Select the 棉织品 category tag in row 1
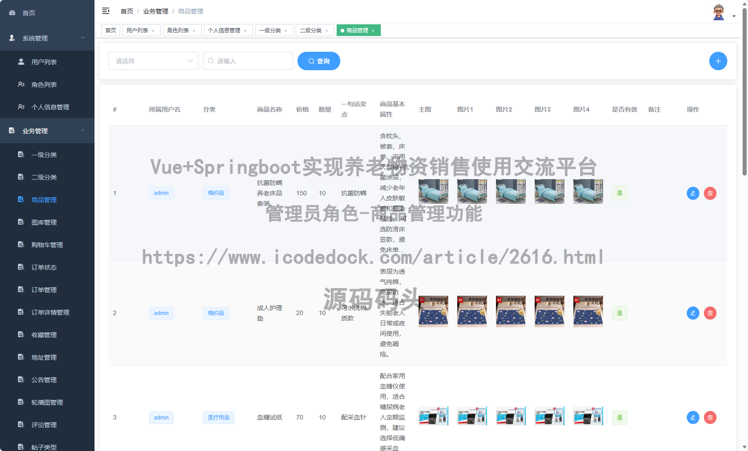748x451 pixels. coord(216,193)
